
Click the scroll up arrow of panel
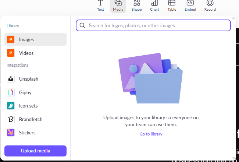coord(233,18)
